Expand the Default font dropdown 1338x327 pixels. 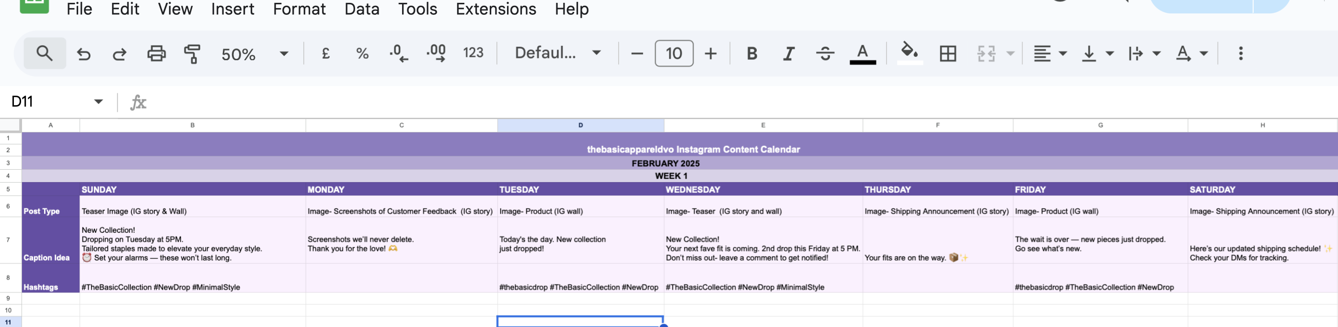557,53
